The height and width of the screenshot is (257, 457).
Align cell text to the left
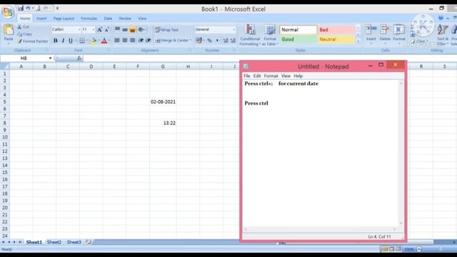117,40
